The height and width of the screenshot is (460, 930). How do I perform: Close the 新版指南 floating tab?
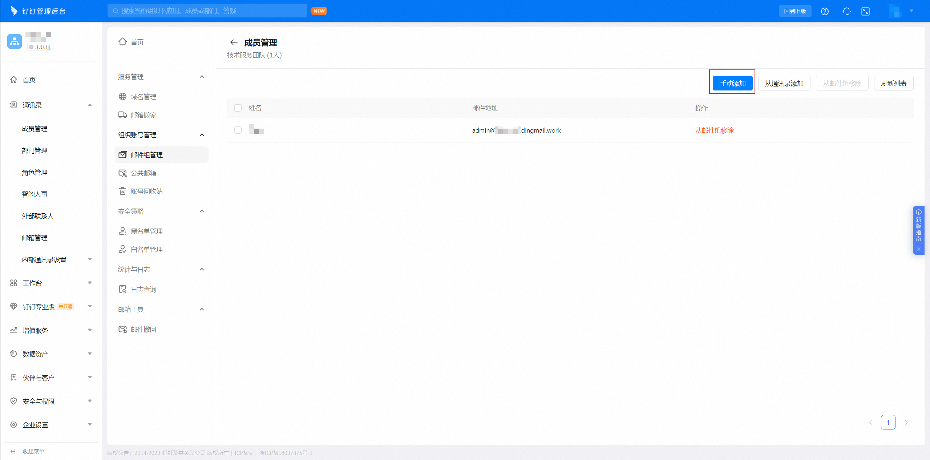pyautogui.click(x=918, y=249)
